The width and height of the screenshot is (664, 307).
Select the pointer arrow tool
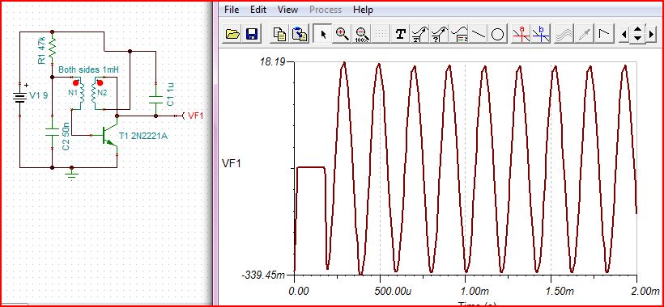tap(323, 34)
